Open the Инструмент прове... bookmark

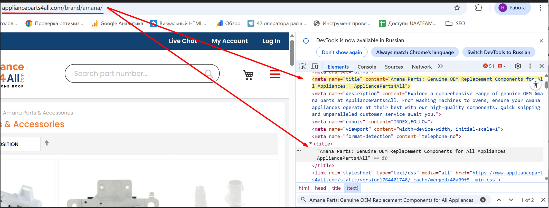pyautogui.click(x=342, y=24)
